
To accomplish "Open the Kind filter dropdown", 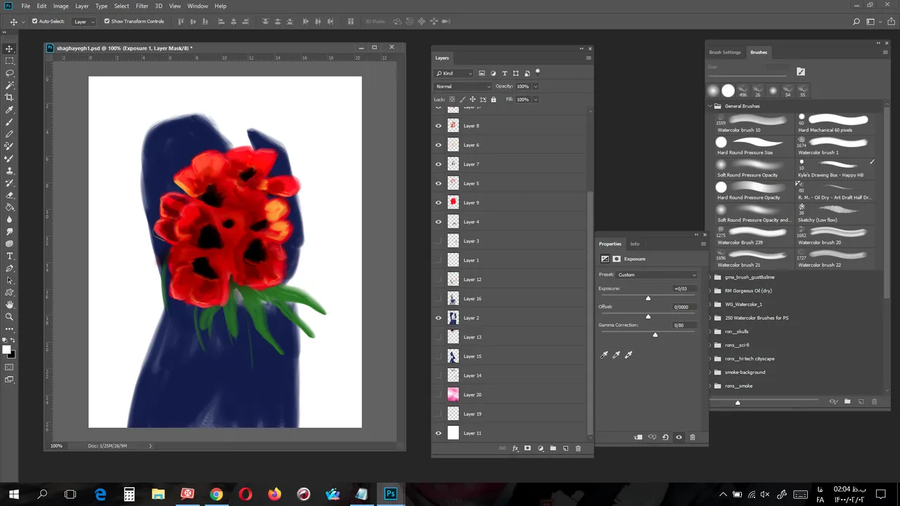I will pyautogui.click(x=454, y=73).
